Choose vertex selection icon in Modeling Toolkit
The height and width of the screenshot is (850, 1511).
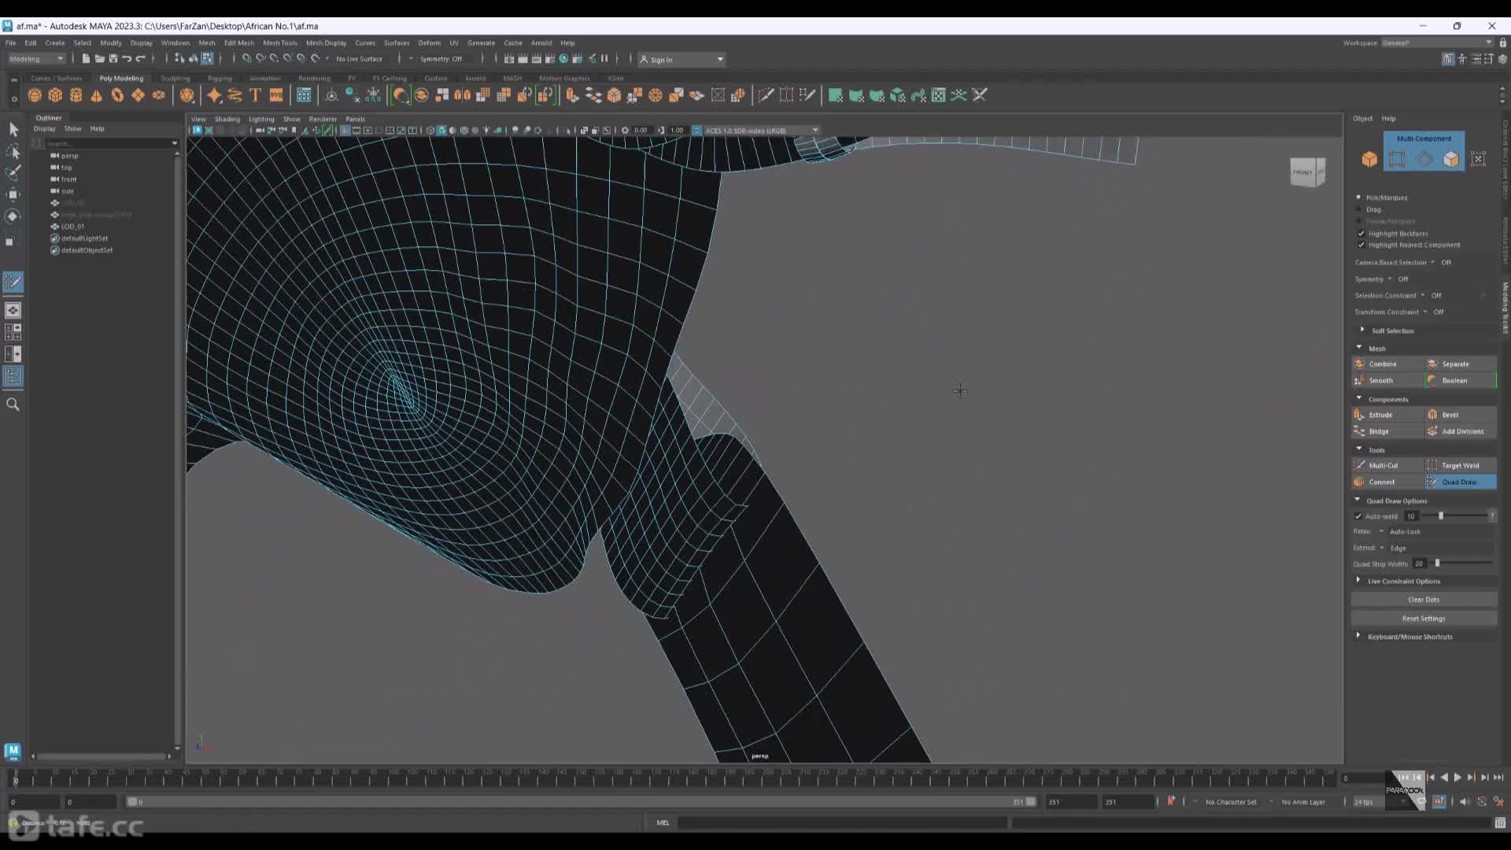pos(1397,159)
